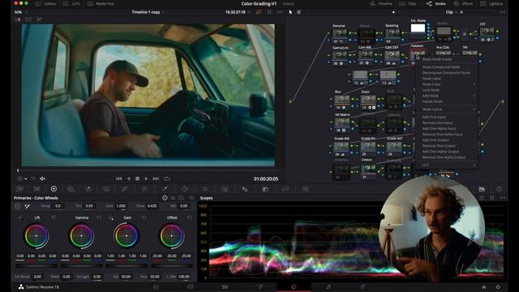519x292 pixels.
Task: Open the Motion Effects palette
Action: (106, 189)
